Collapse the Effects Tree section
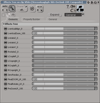100x103 pixels. point(4,24)
